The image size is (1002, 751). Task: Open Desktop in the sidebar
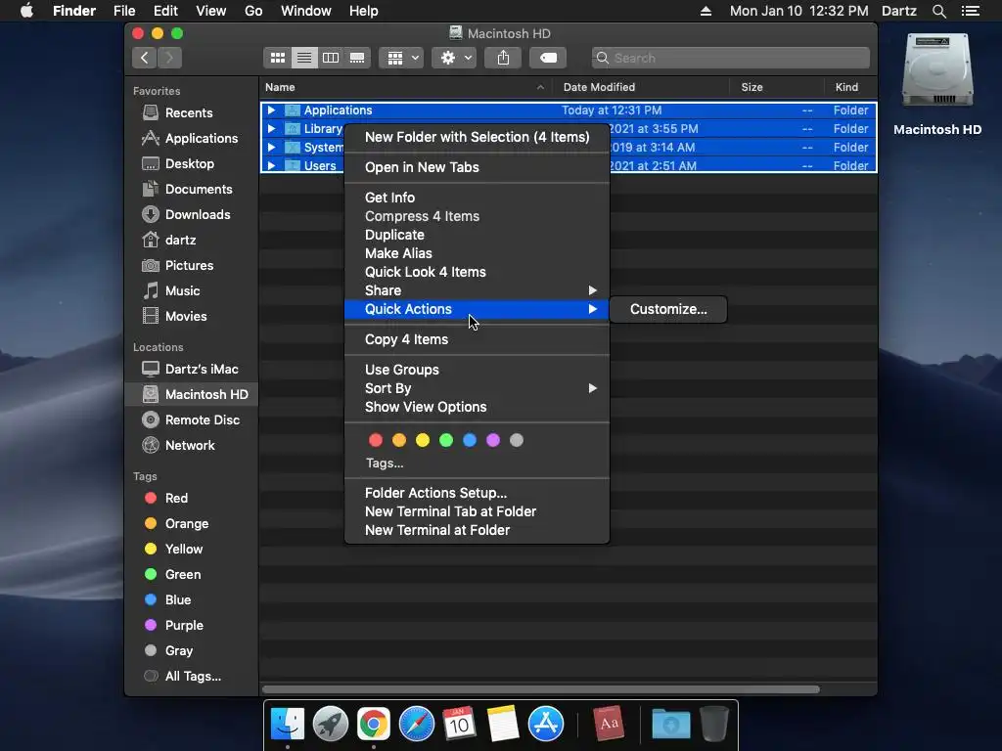tap(189, 163)
